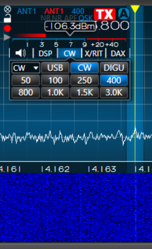Set filter width to 800
Screen dimensions: 152x249
tap(26, 92)
